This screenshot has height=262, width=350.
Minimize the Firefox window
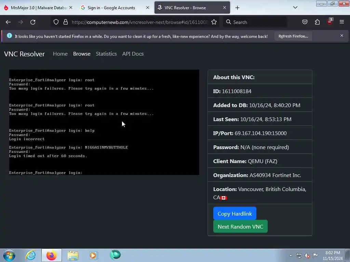coord(321,3)
